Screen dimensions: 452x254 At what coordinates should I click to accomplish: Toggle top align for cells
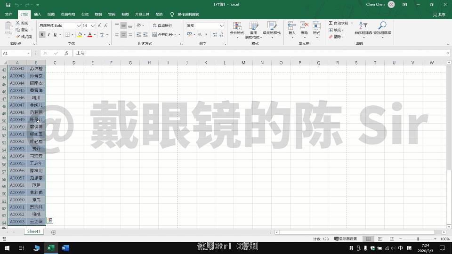(117, 25)
